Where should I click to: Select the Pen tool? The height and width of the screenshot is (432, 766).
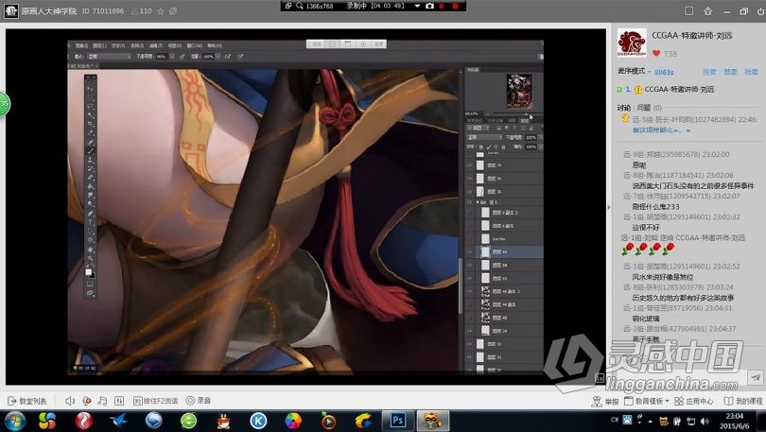[92, 214]
